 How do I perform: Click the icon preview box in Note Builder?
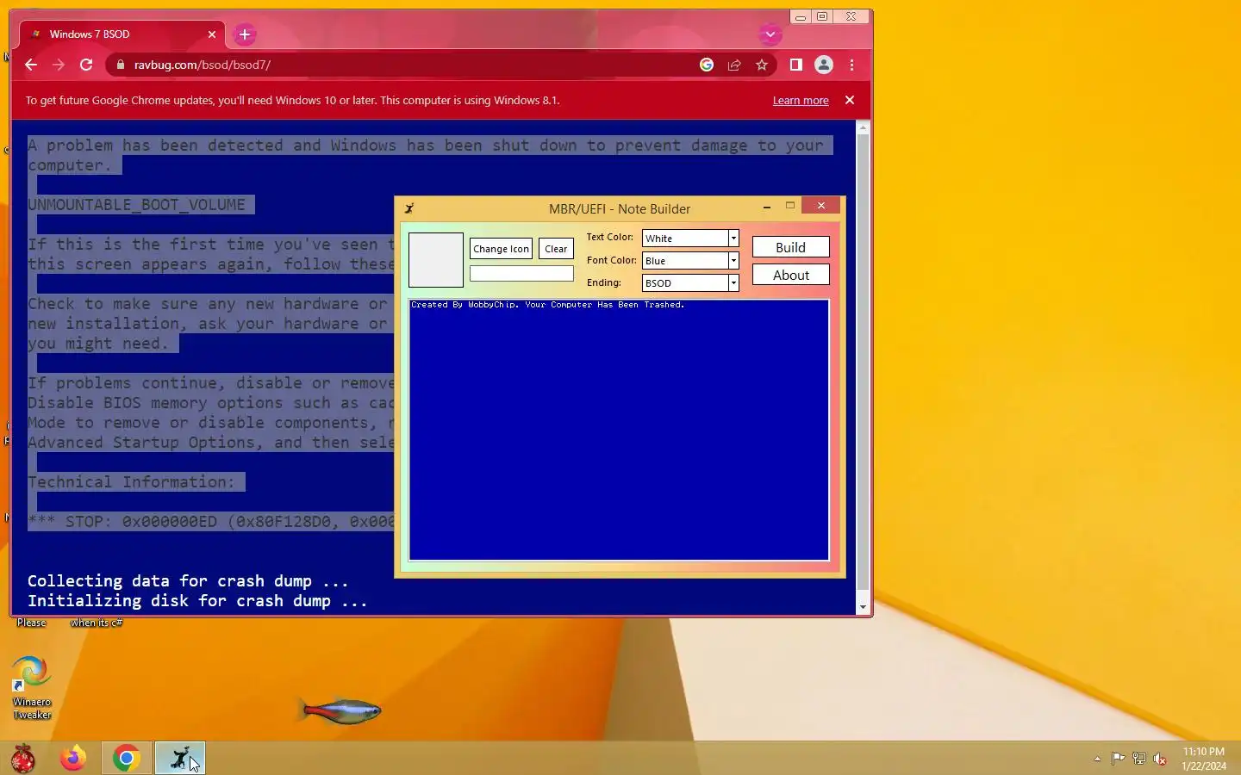click(436, 260)
